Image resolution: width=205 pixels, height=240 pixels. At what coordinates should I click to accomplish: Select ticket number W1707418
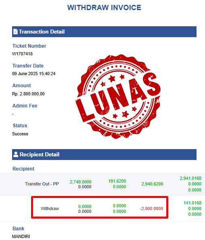(22, 54)
